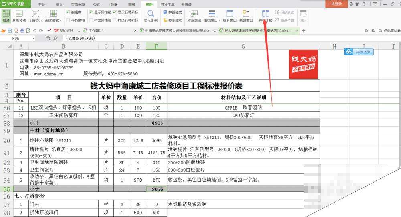This screenshot has height=217, width=401.
Task: Check 打印网格线 print gridlines checkbox
Action: point(91,20)
